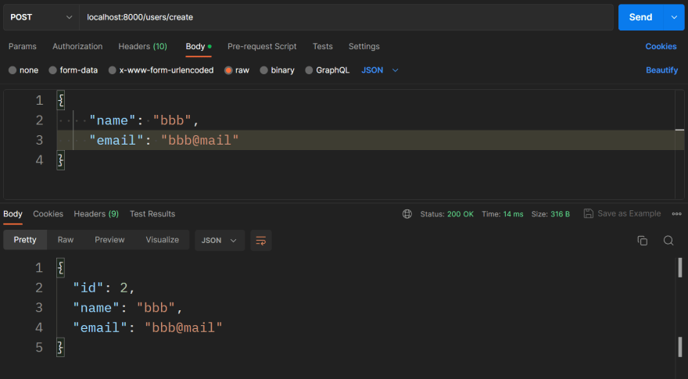Viewport: 688px width, 379px height.
Task: Click the Time: 14 ms text
Action: pyautogui.click(x=503, y=214)
